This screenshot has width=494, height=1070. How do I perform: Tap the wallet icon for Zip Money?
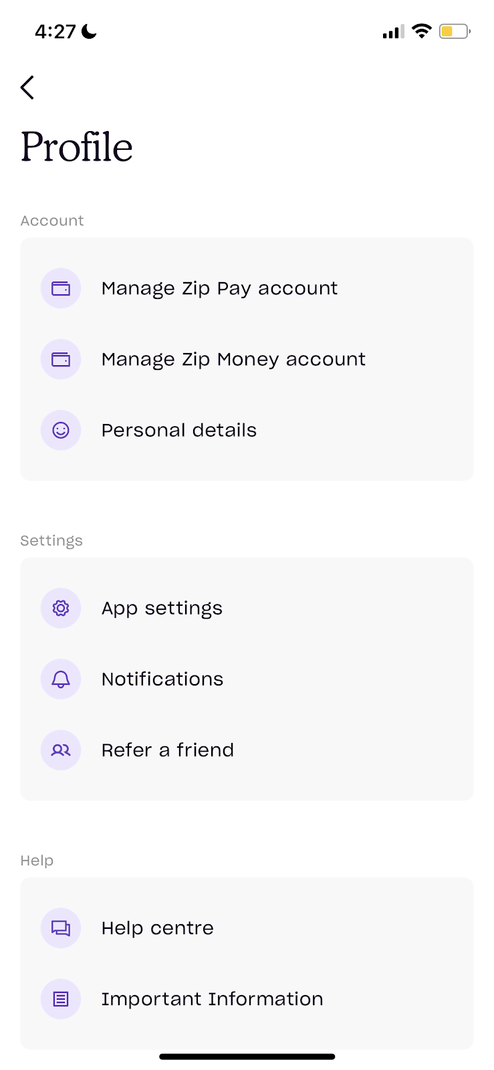[61, 359]
